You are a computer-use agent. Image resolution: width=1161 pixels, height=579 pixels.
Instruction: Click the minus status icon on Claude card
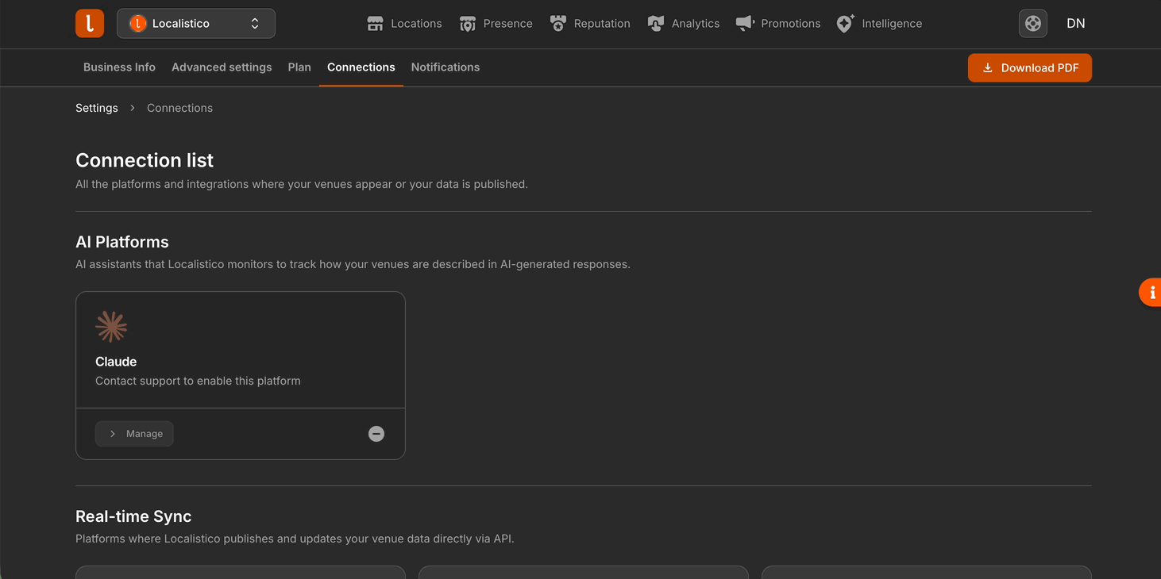pyautogui.click(x=376, y=434)
